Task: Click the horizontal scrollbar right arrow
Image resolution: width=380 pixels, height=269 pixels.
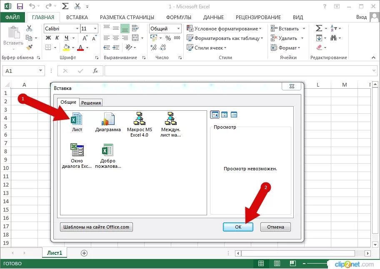Action: point(367,253)
